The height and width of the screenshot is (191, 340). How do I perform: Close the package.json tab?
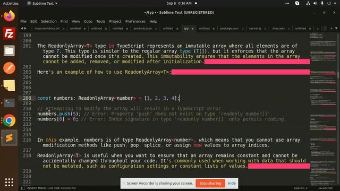[243, 29]
